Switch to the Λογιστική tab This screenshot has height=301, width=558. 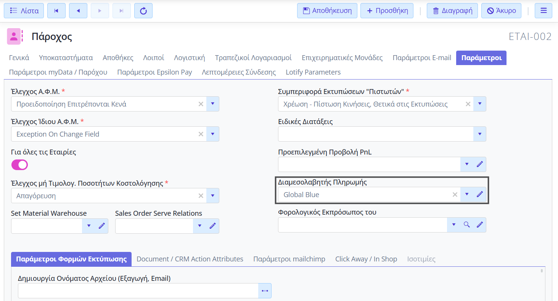189,58
